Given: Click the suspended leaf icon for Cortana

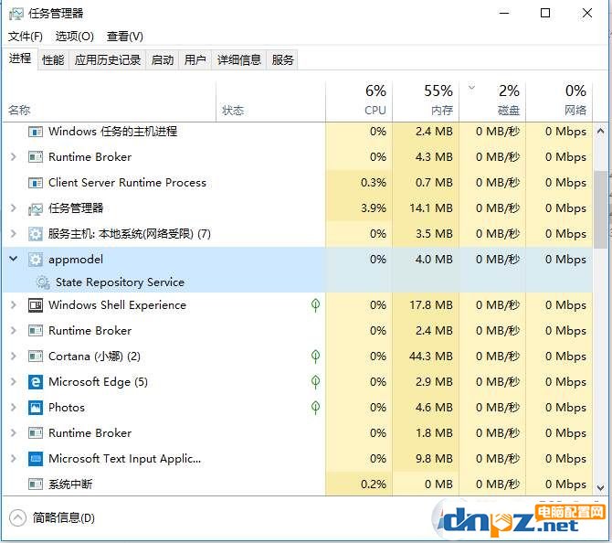Looking at the screenshot, I should click(x=315, y=357).
